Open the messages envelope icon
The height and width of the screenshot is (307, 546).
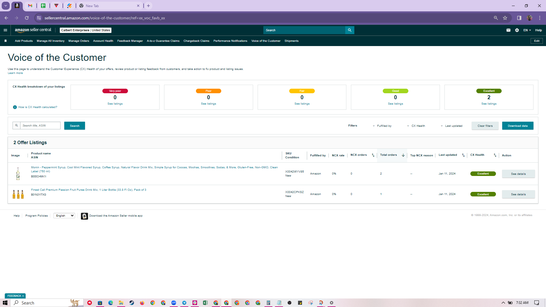click(508, 30)
